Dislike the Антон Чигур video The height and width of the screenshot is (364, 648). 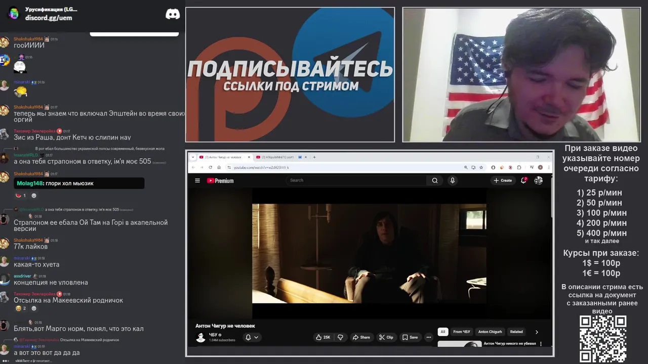[x=340, y=337]
